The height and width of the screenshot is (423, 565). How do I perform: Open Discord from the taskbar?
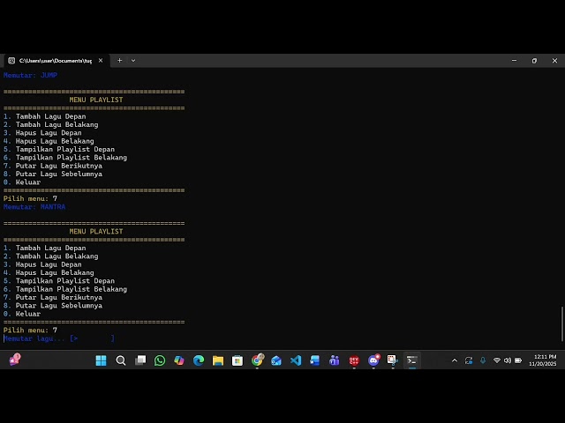(373, 360)
